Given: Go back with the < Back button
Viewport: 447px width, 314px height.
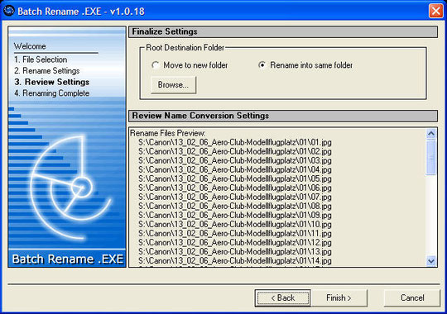Looking at the screenshot, I should 283,298.
